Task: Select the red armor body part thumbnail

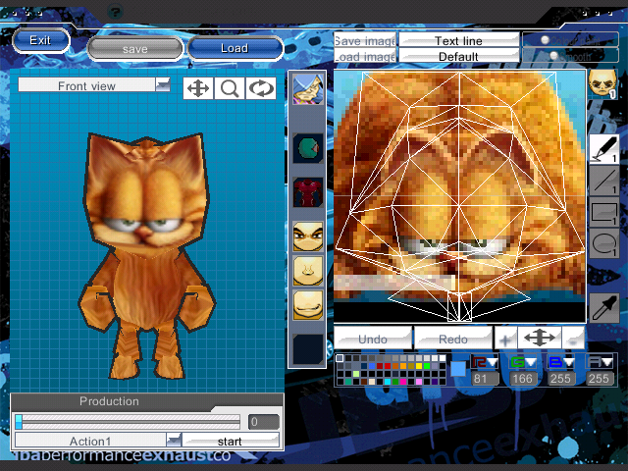Action: point(307,192)
